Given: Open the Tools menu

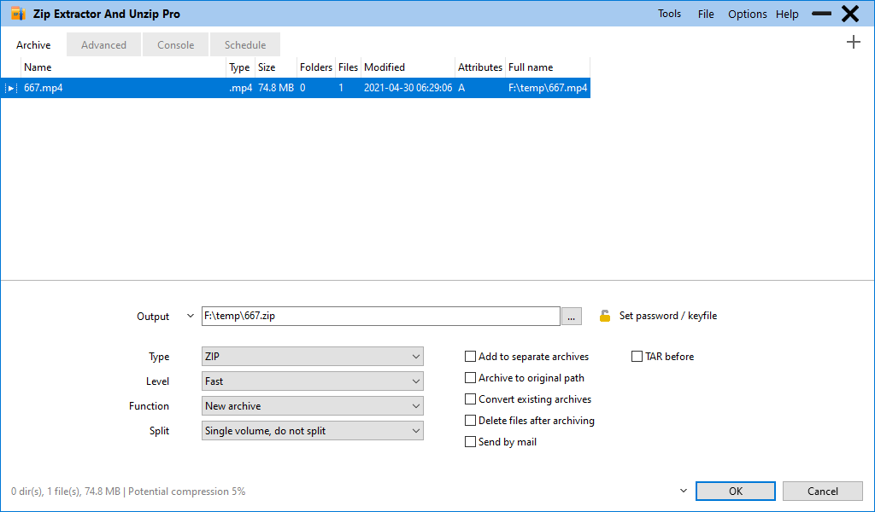Looking at the screenshot, I should [669, 14].
